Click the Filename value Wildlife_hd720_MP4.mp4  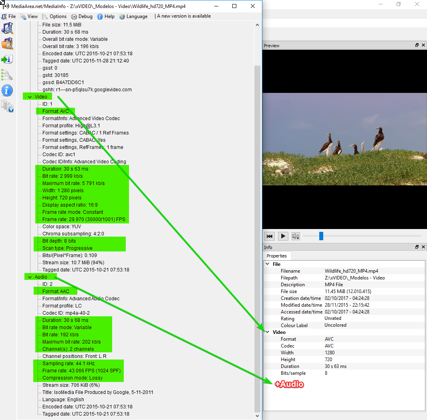[x=351, y=271]
